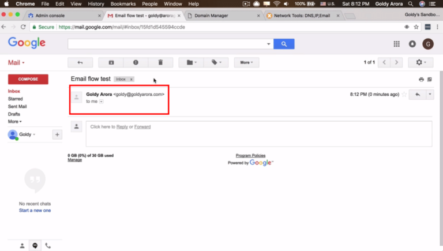
Task: Click the Google logo
Action: tap(27, 43)
